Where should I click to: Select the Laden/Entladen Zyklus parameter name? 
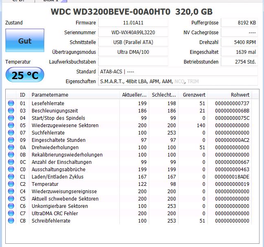(x=57, y=177)
